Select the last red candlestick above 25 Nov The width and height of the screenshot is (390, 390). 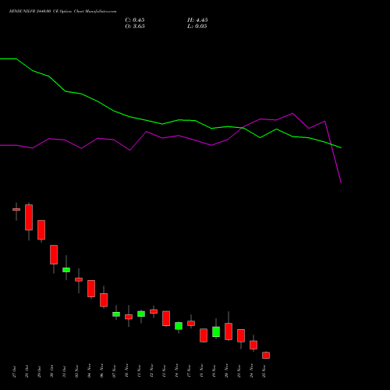(266, 355)
